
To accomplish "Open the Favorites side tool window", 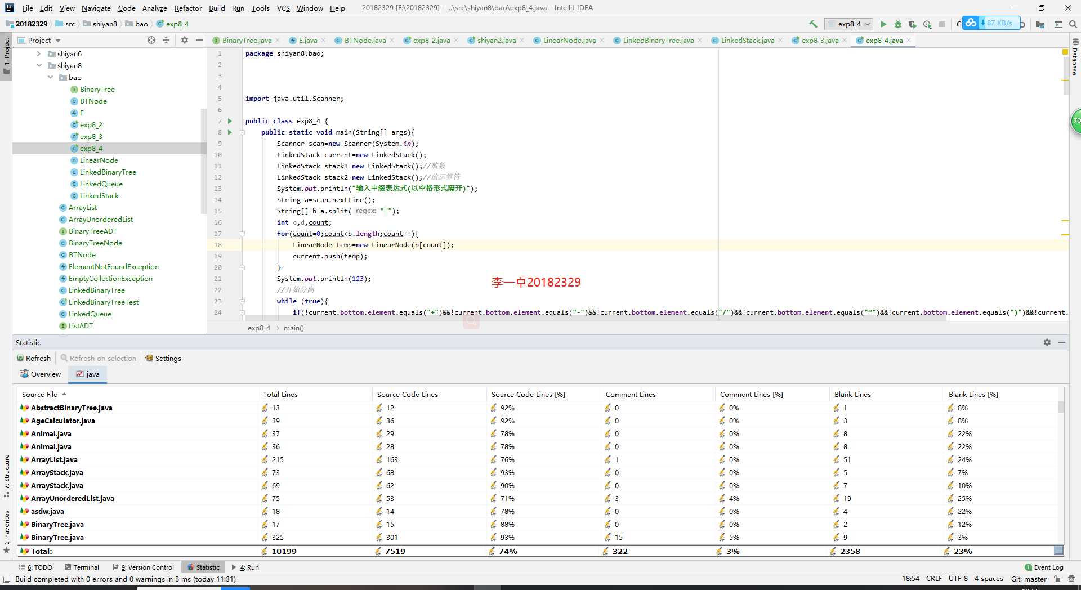I will (x=7, y=532).
